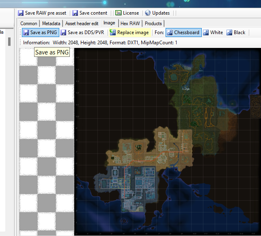Click the Fon: label
Screen dimensions: 261x236
pos(159,32)
